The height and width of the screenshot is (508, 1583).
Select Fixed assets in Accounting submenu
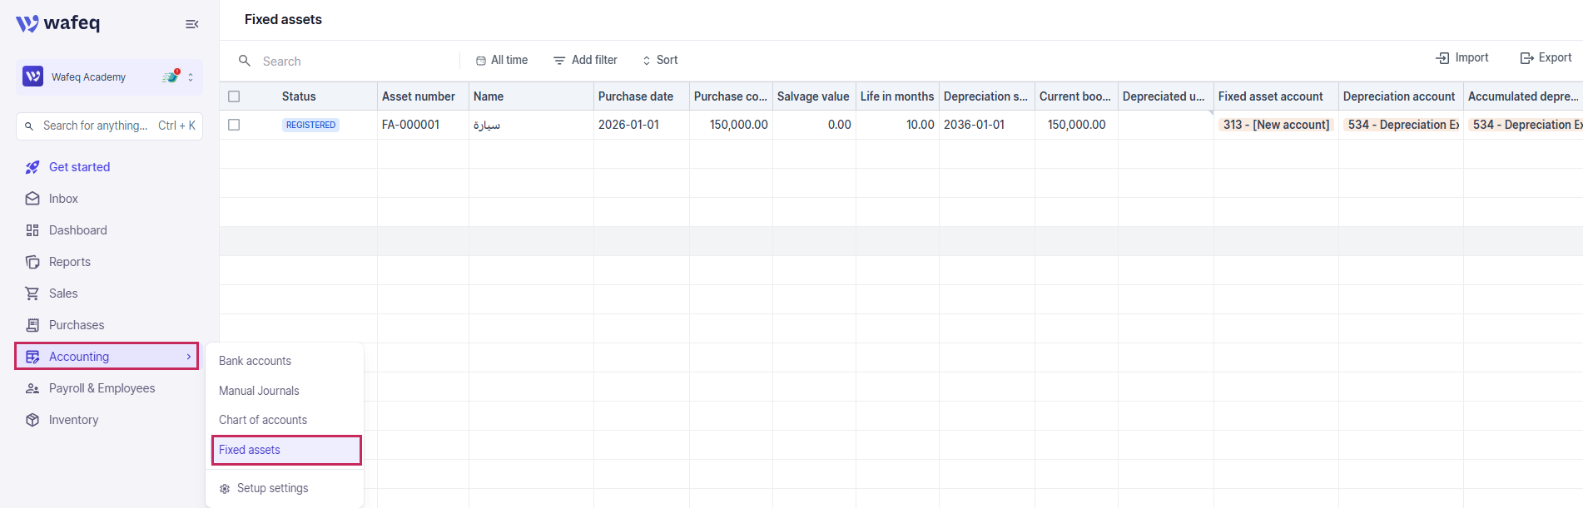[286, 450]
